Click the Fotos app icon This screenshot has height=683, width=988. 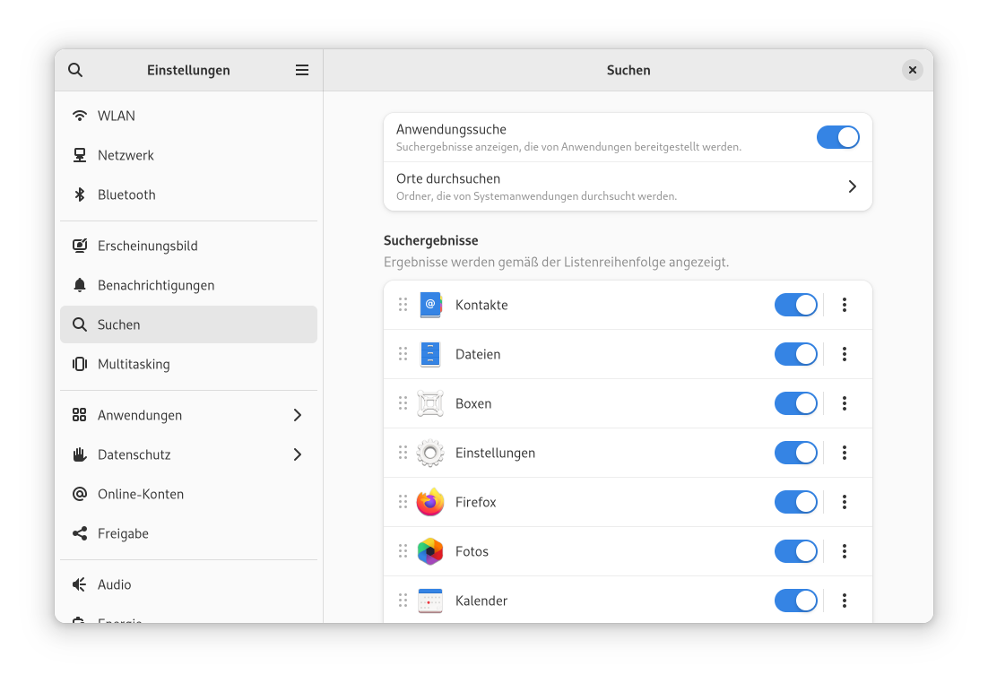pyautogui.click(x=430, y=551)
